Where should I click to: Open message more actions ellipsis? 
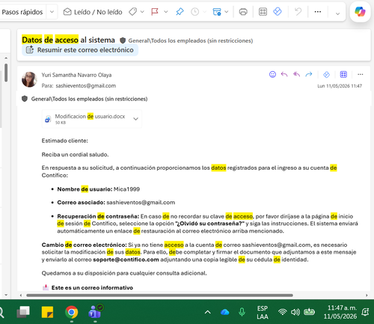pos(361,74)
